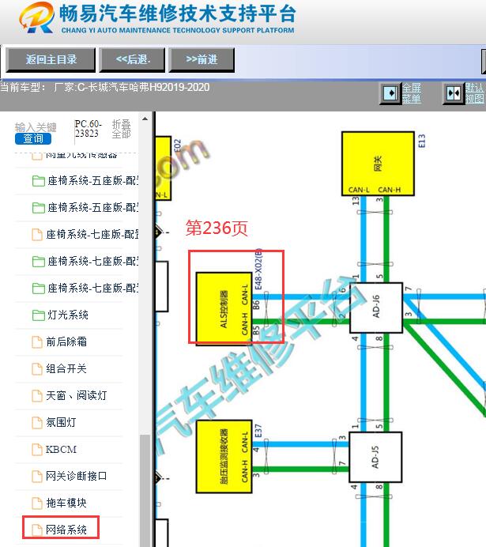
Task: Go back with <<后退 button
Action: point(132,59)
